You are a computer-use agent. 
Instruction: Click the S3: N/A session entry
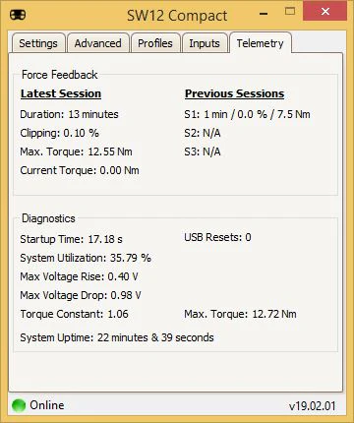(x=203, y=151)
